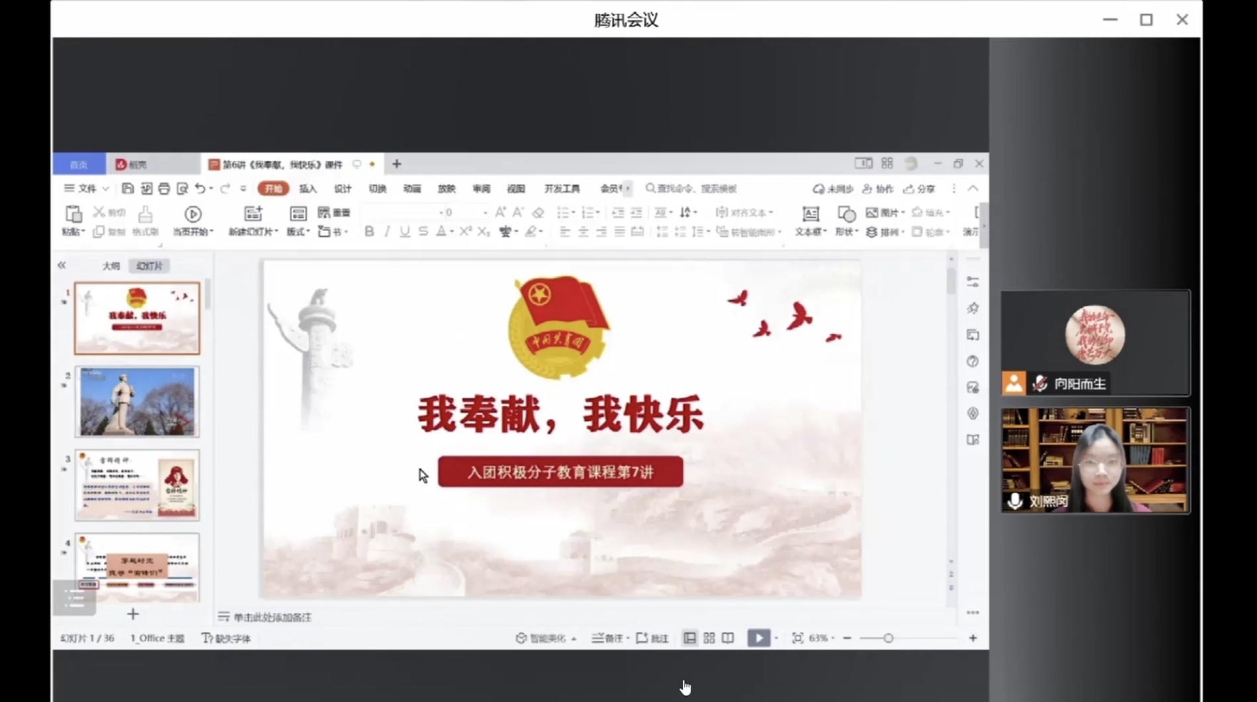Zoom in with the plus button
Screen dimensions: 1257x702
click(973, 638)
